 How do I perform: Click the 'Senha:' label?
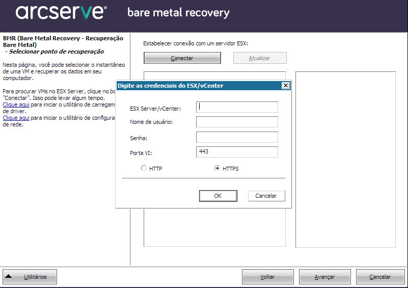pos(139,138)
